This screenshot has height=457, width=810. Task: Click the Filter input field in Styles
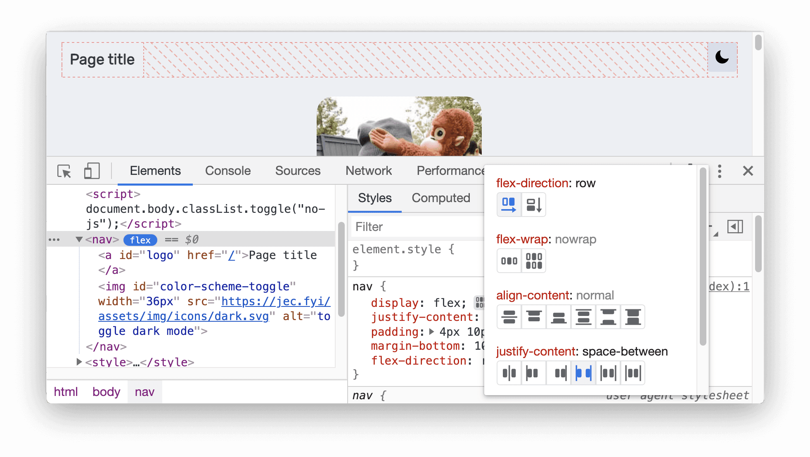[x=417, y=226]
